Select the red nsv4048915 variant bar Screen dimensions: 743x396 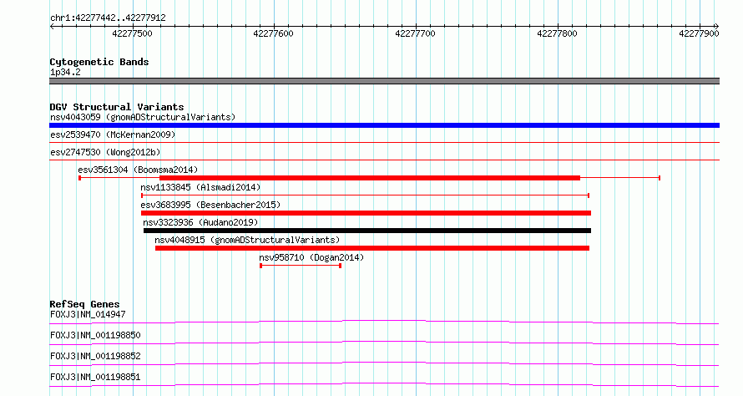pyautogui.click(x=372, y=248)
